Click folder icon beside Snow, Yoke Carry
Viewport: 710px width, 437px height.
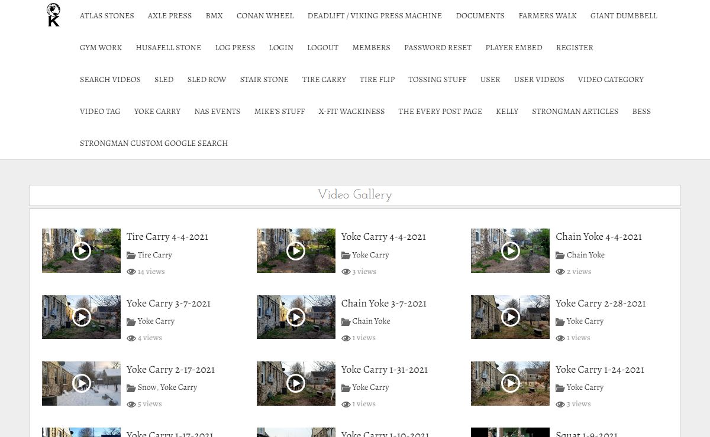[x=131, y=388]
